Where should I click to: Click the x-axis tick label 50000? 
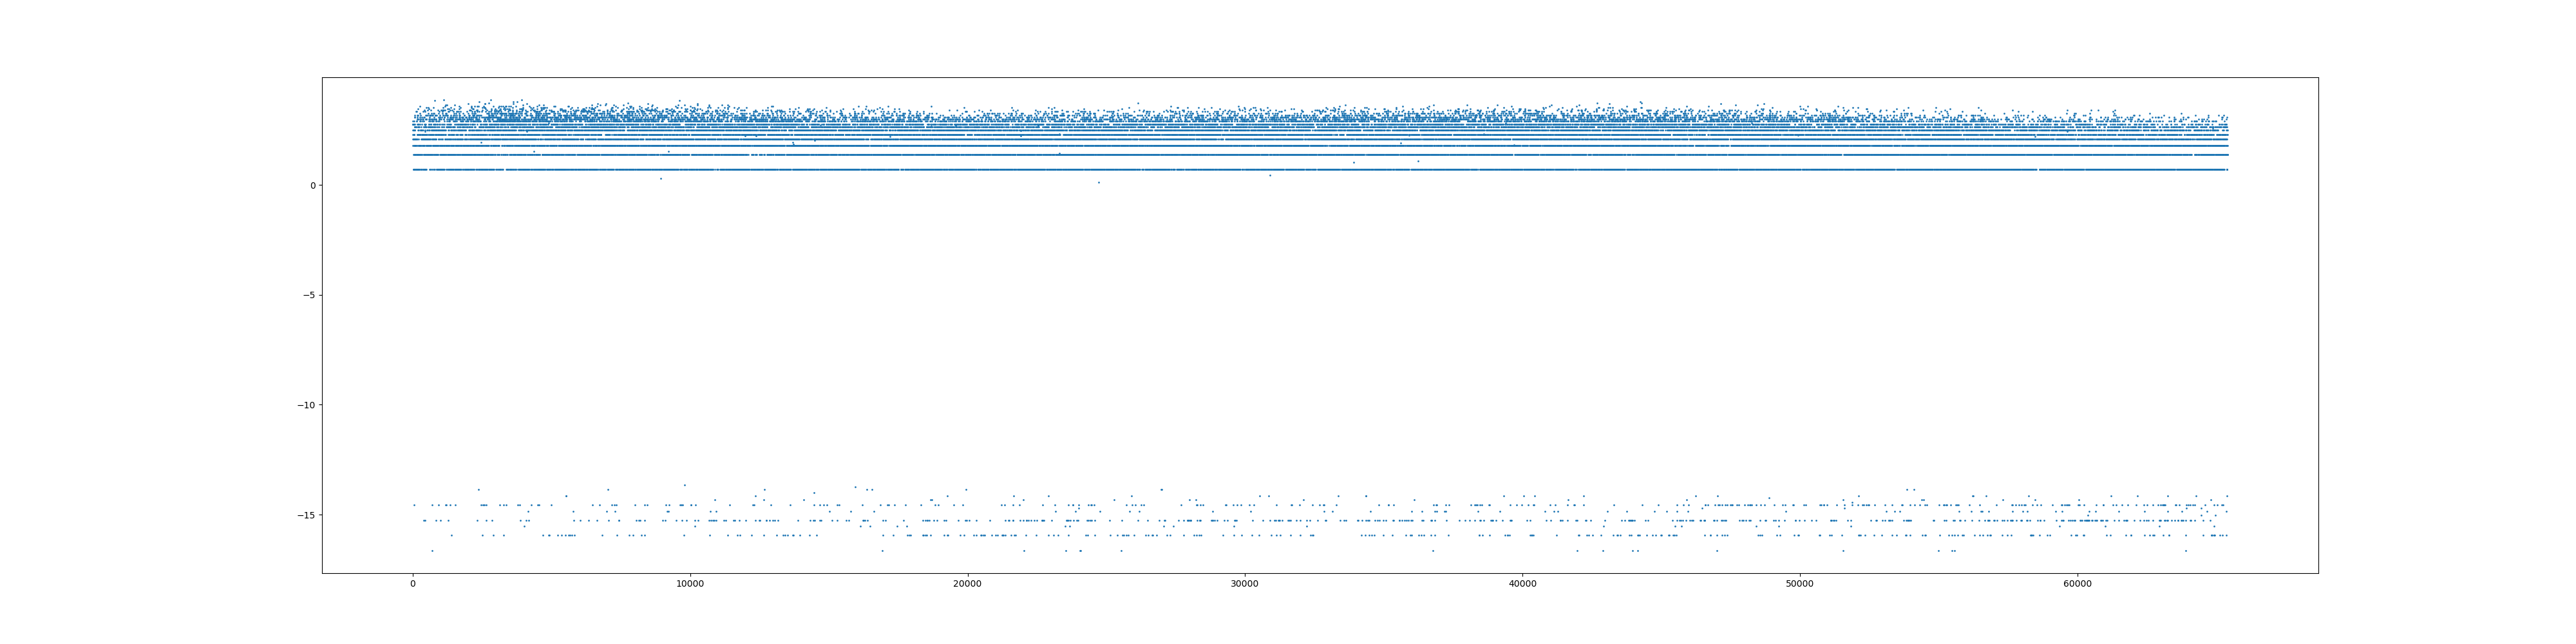[1799, 584]
